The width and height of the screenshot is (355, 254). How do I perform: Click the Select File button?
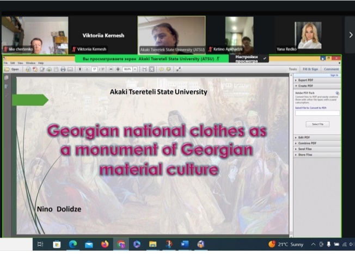click(x=317, y=124)
